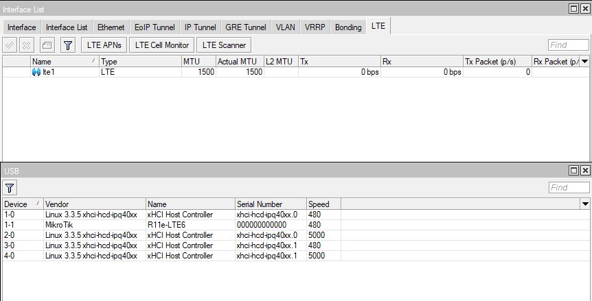This screenshot has width=592, height=301.
Task: Click the Disable cross icon in Interface List
Action: pos(26,45)
